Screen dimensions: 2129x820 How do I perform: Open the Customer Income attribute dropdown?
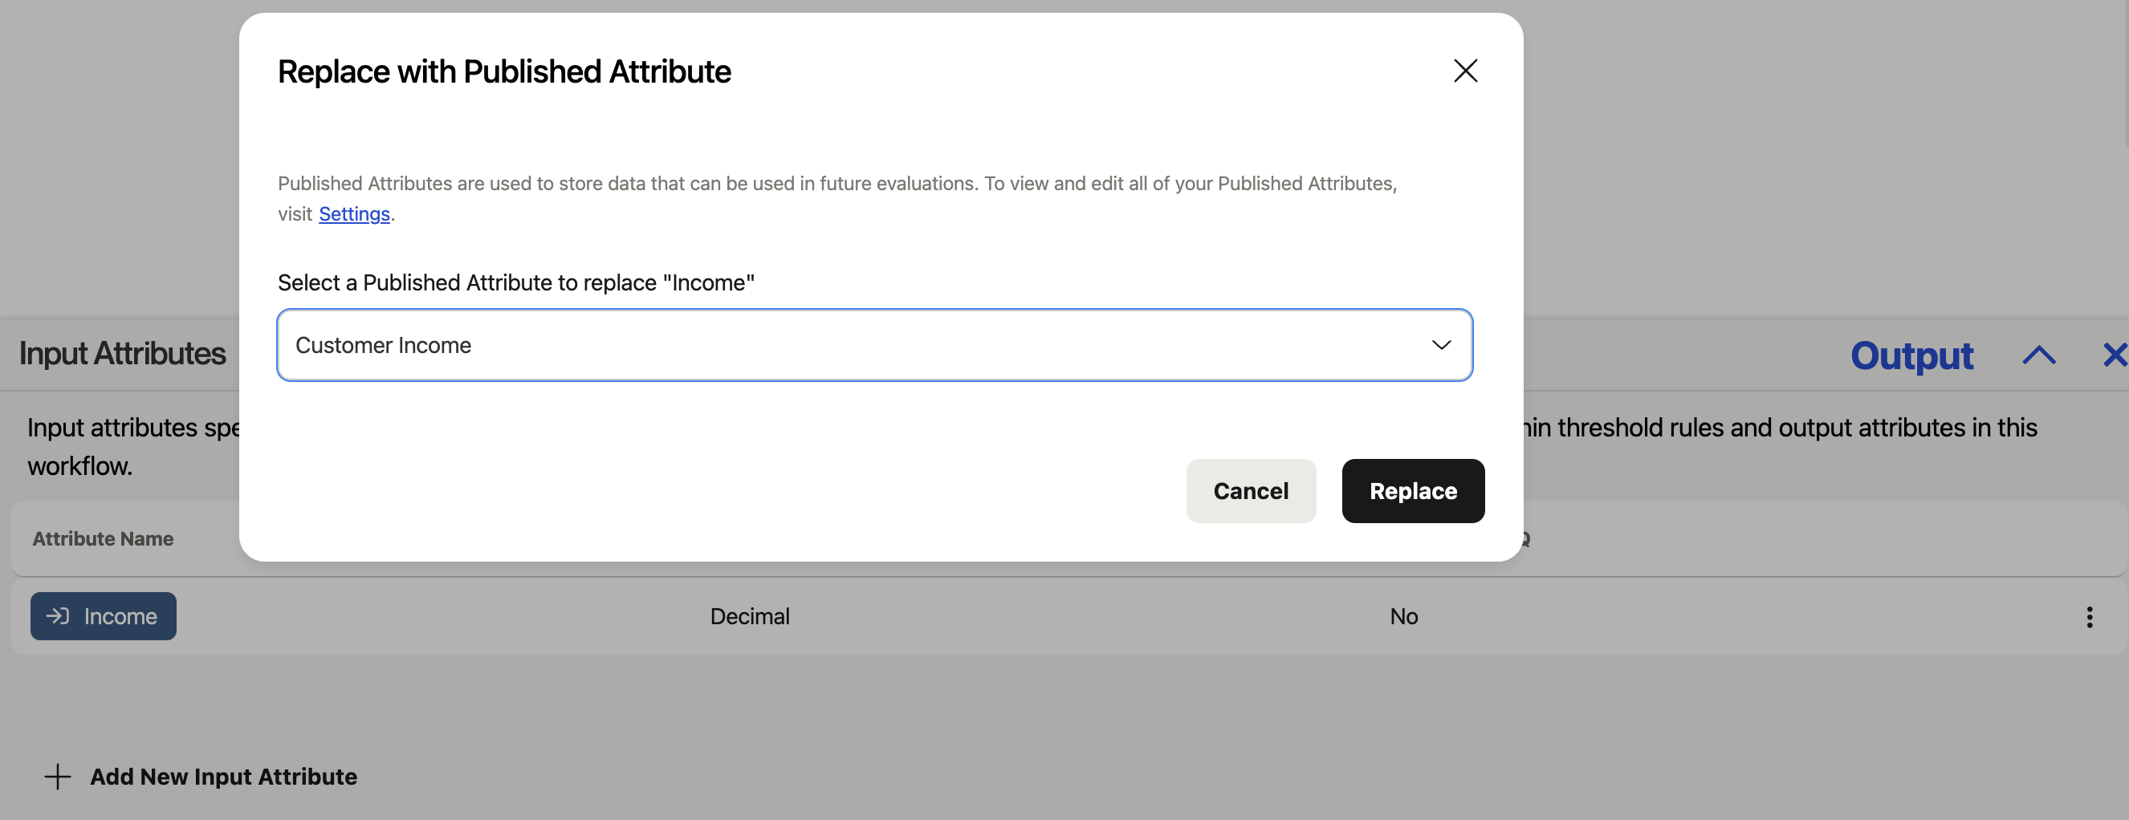pos(873,345)
